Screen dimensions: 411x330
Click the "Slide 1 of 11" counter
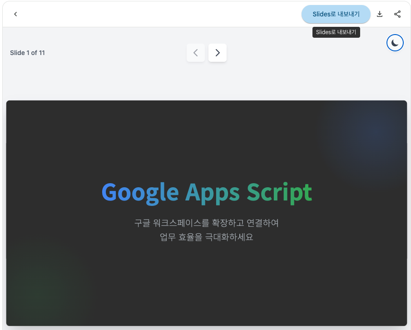coord(27,53)
